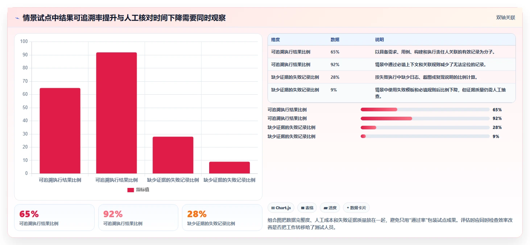Click the shortest bar in the chart

coord(229,168)
